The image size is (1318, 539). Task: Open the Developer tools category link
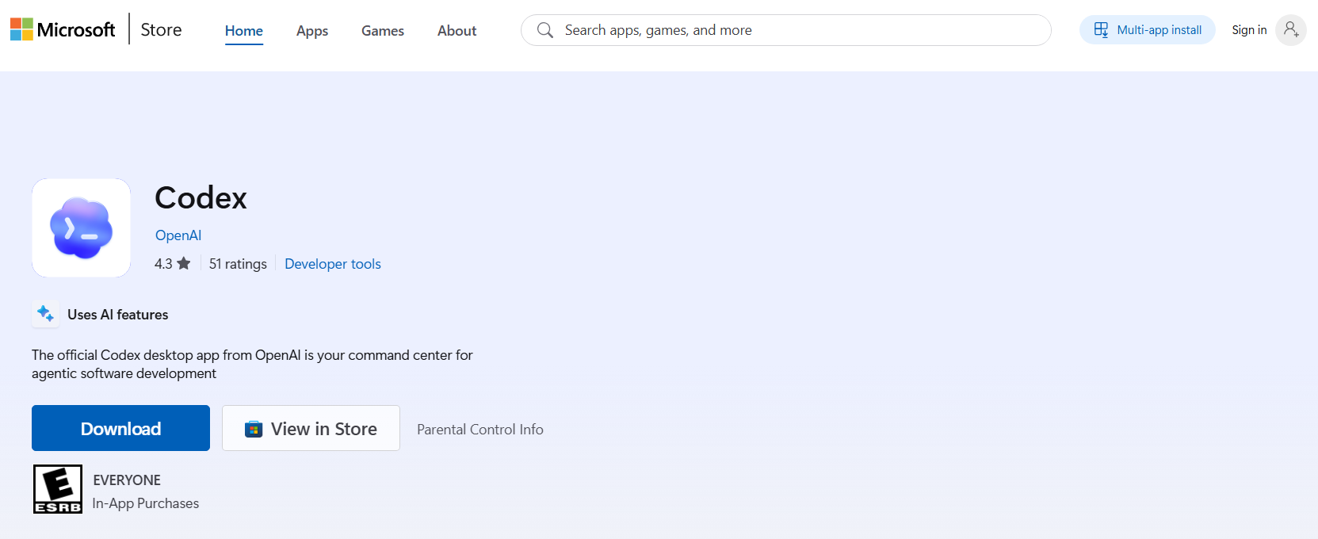pos(333,264)
